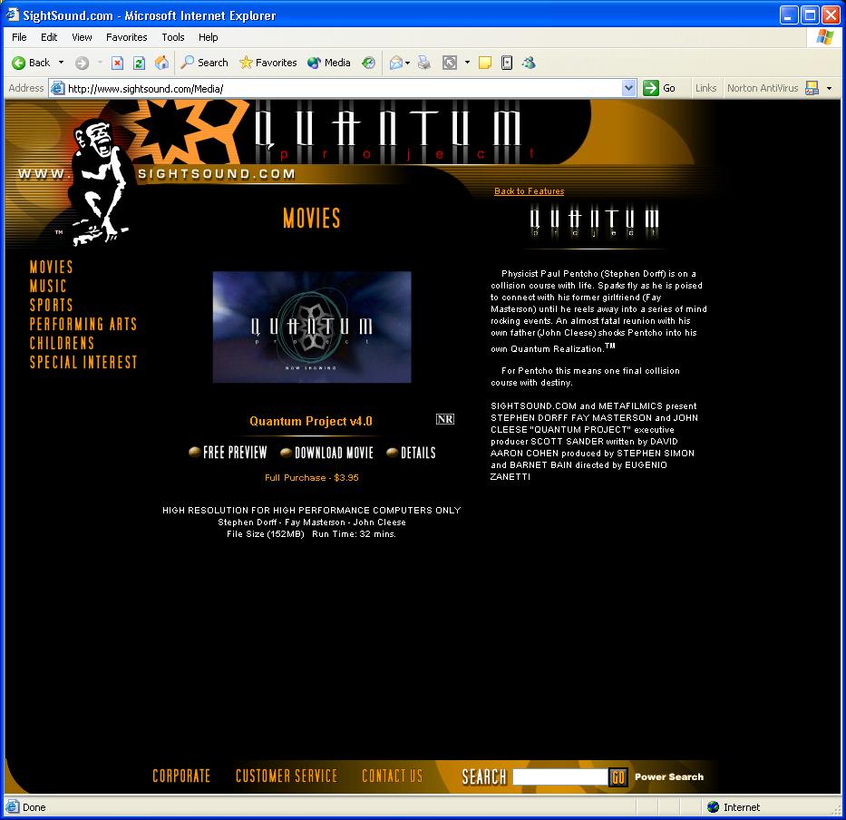Click the Windows flag logo in menu bar
Image resolution: width=846 pixels, height=820 pixels.
(824, 37)
